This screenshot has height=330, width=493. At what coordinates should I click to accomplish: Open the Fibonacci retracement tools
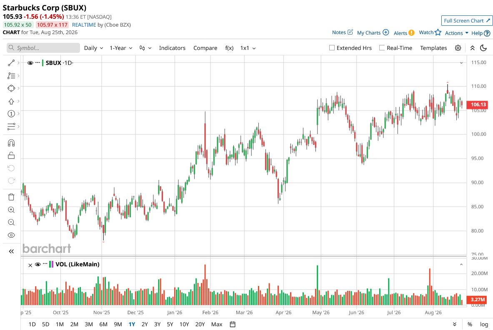(11, 76)
